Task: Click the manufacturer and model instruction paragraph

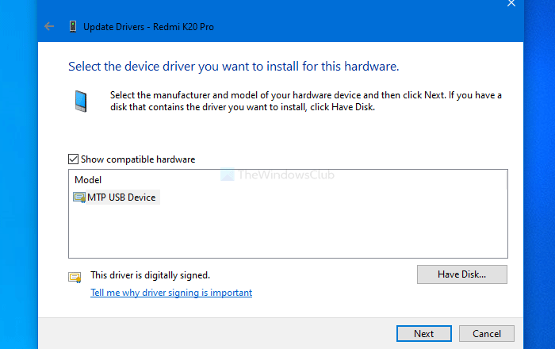Action: (x=305, y=102)
